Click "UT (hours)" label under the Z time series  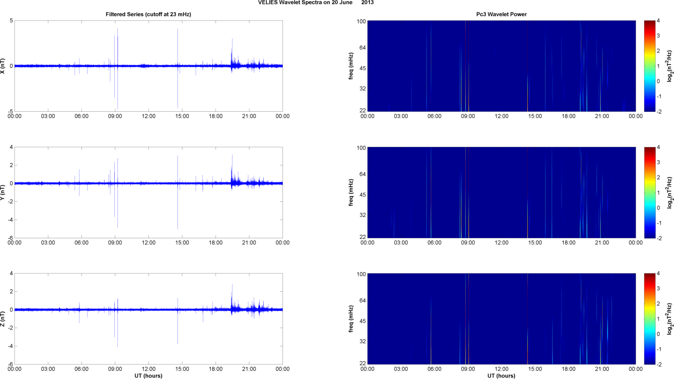148,376
